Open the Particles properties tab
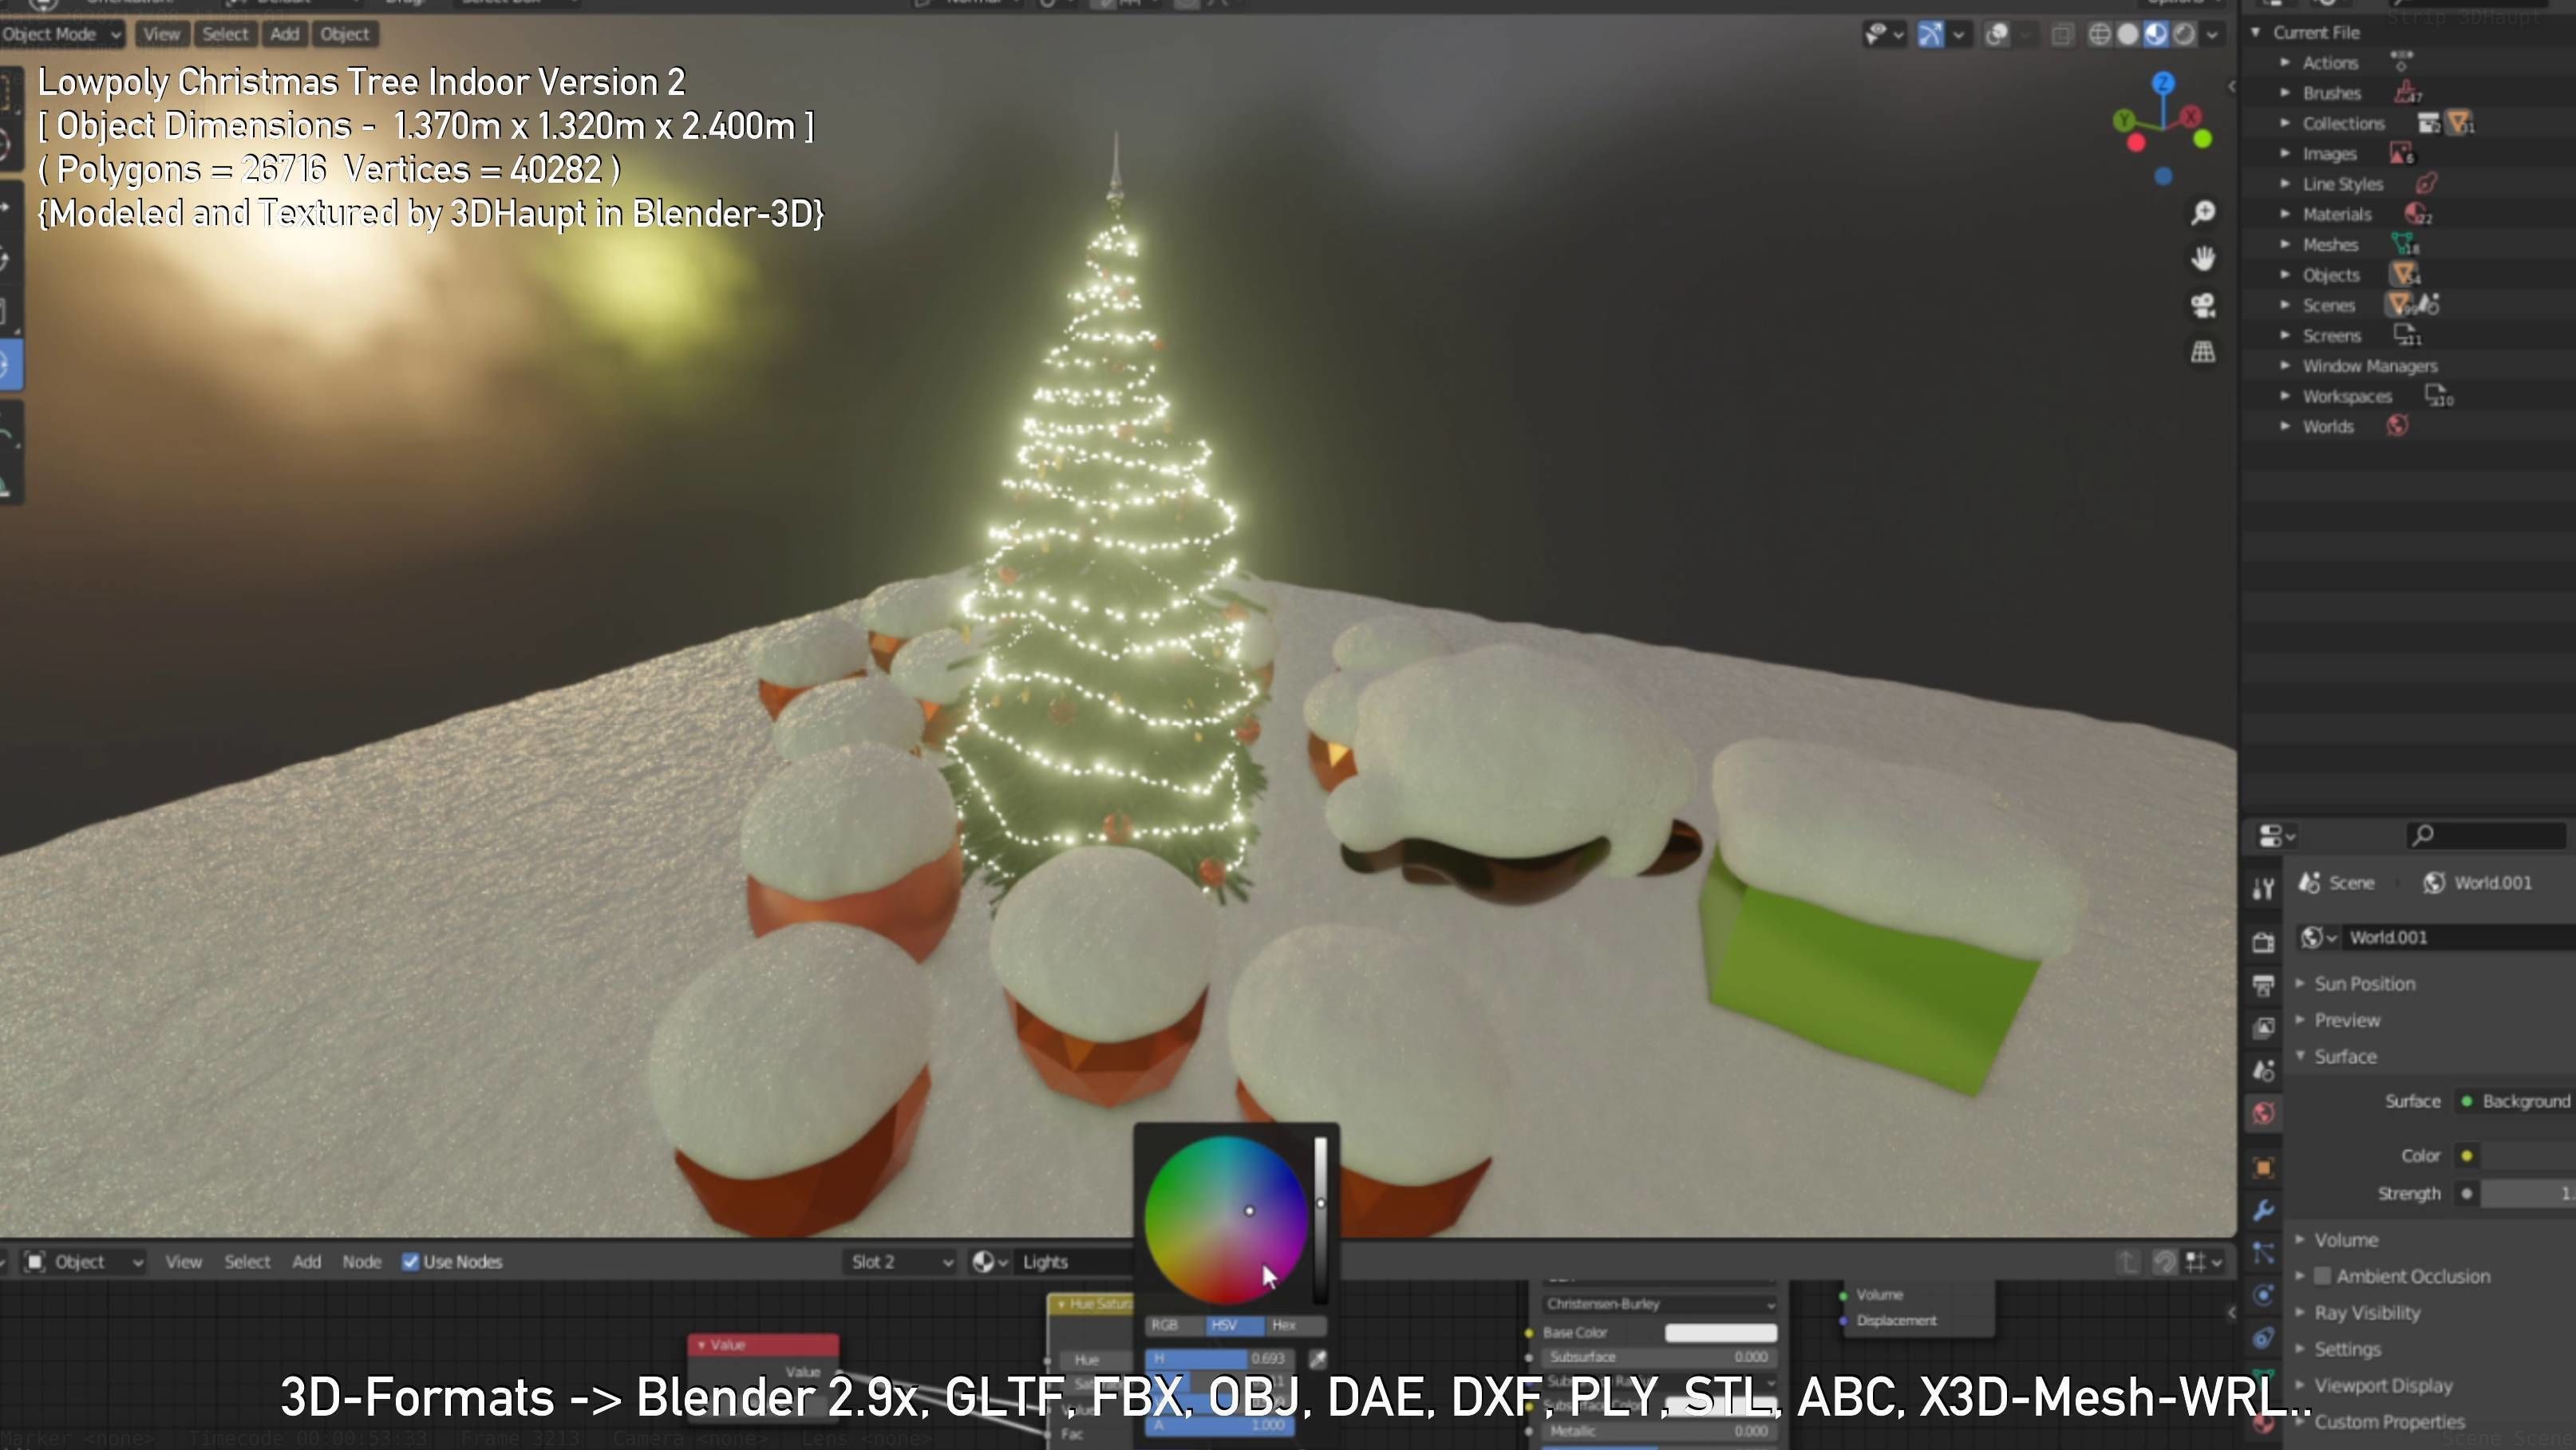 pos(2264,1253)
